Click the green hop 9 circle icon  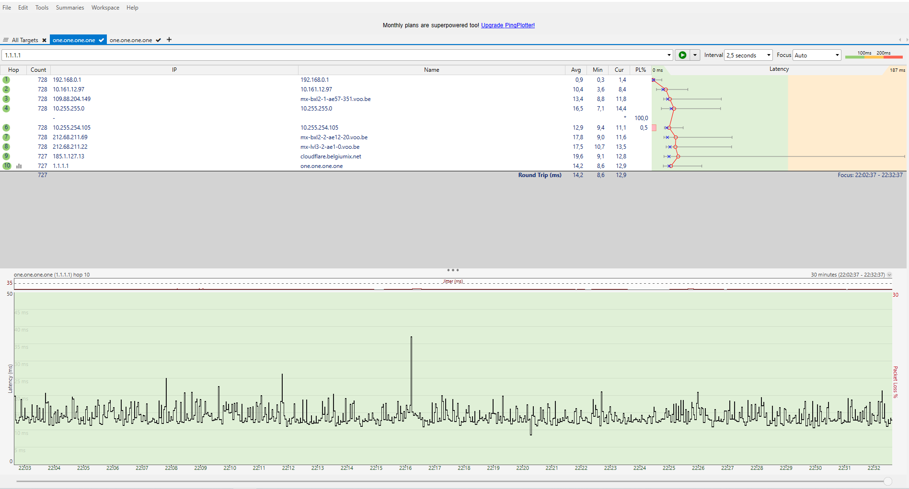pos(6,156)
